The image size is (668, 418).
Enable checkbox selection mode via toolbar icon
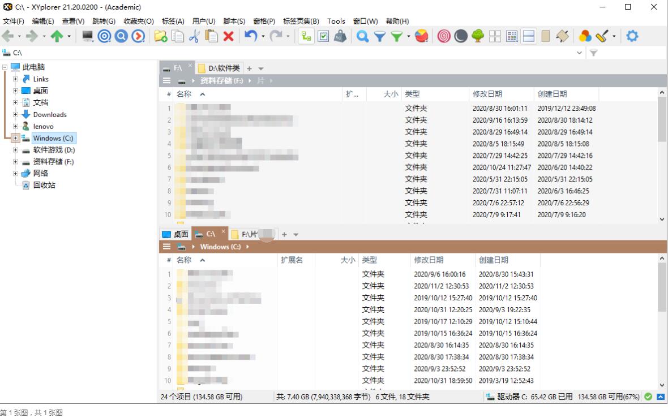pyautogui.click(x=324, y=36)
